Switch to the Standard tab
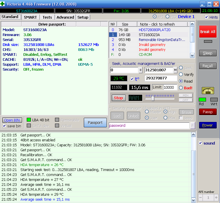Viewport: 220px width, 203px height. click(10, 17)
